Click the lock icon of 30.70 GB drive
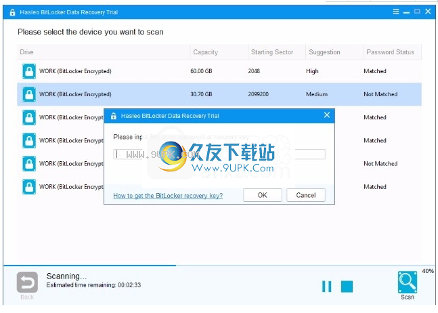 (x=29, y=94)
